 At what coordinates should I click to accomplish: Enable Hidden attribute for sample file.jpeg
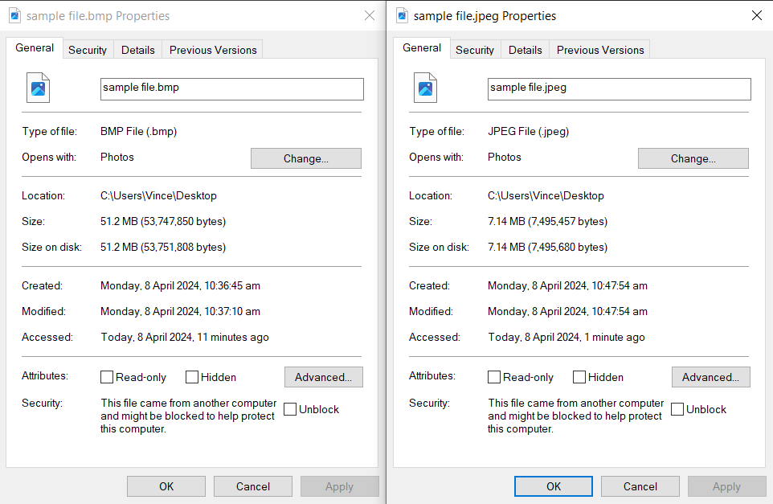pyautogui.click(x=579, y=376)
